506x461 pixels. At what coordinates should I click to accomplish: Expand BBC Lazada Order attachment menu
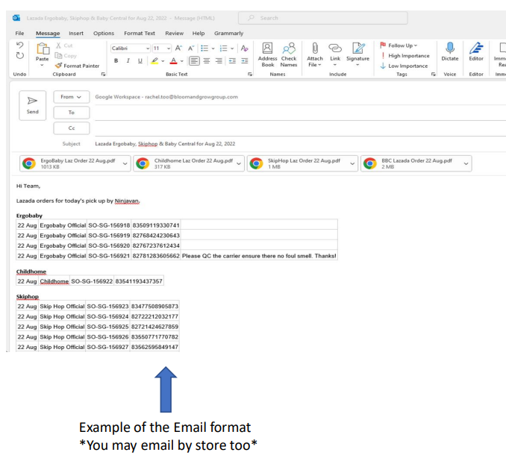coord(466,163)
